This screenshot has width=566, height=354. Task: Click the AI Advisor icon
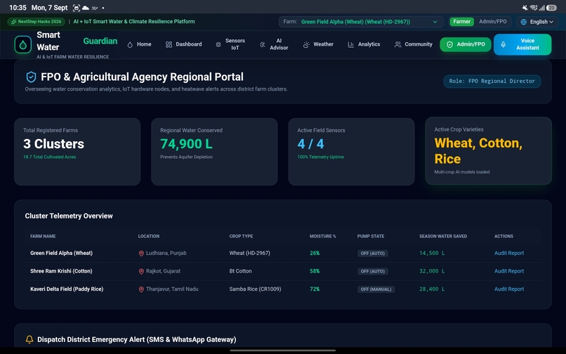(263, 44)
